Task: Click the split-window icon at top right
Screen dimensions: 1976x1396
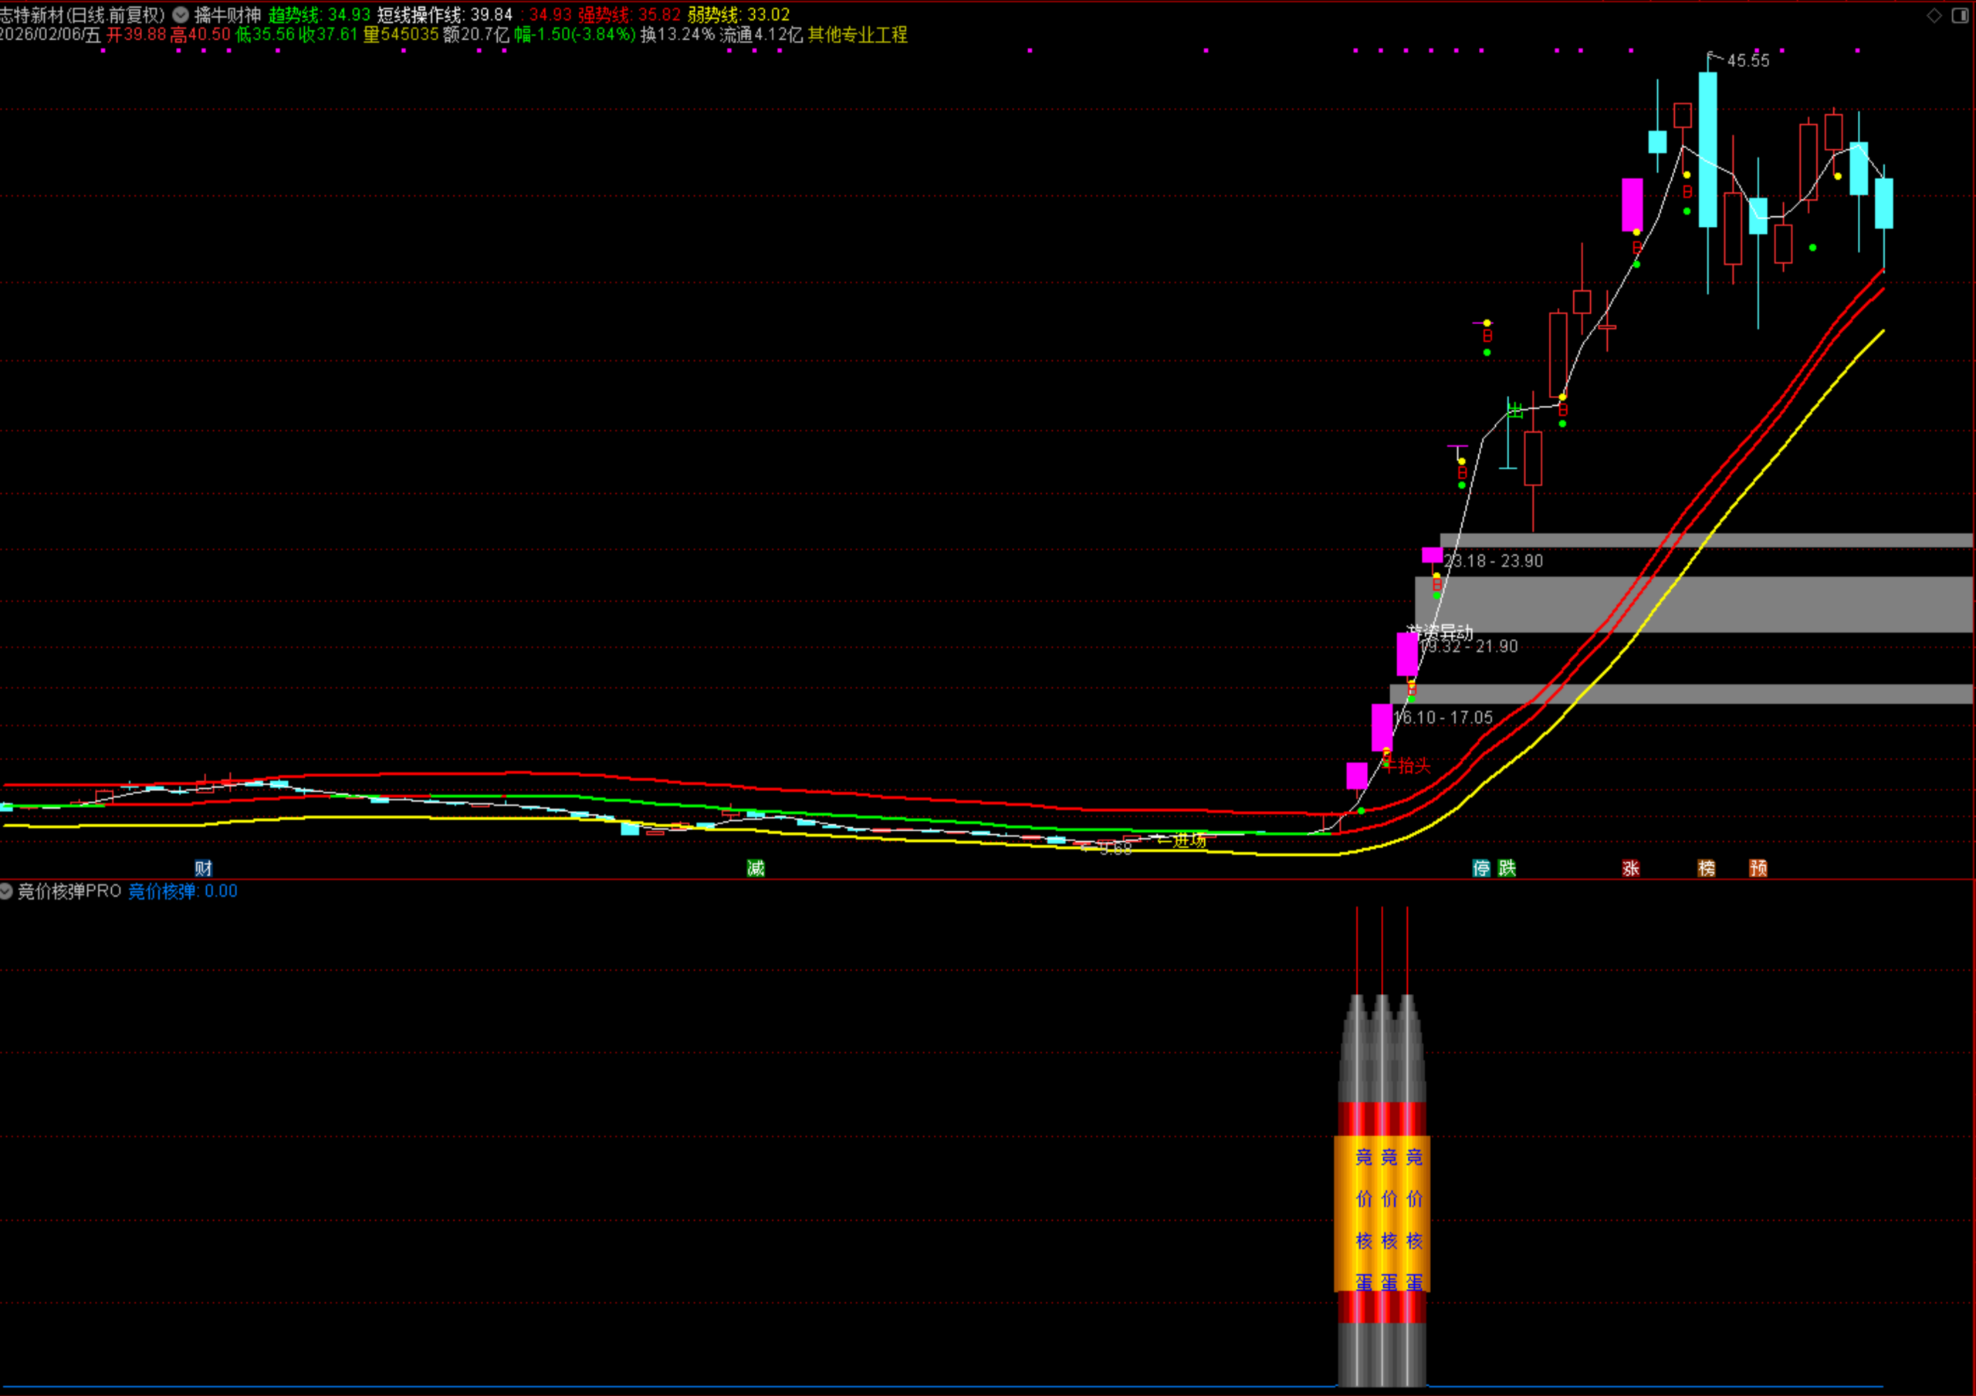Action: coord(1960,15)
